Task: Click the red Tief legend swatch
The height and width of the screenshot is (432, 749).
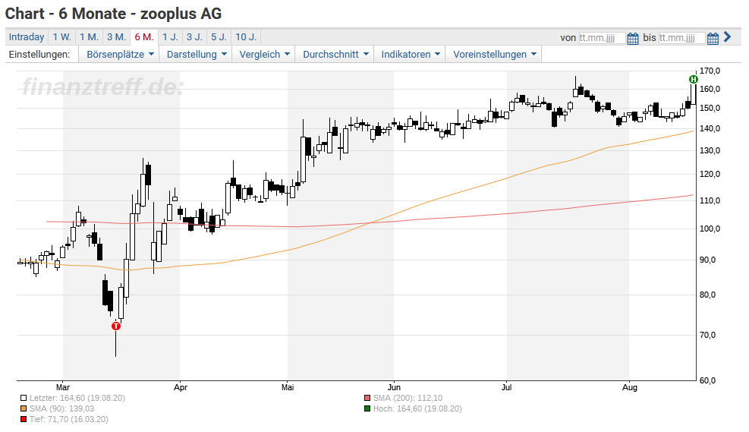Action: 24,420
